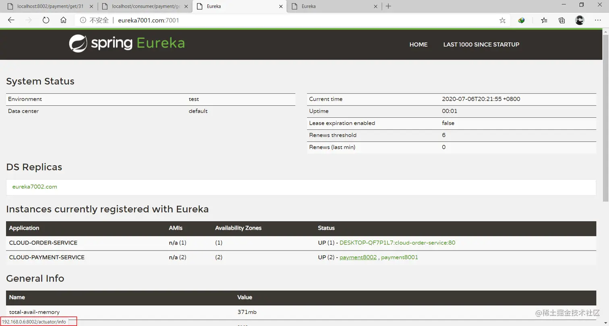609x326 pixels.
Task: Click the Instances currently registered heading
Action: click(x=107, y=209)
